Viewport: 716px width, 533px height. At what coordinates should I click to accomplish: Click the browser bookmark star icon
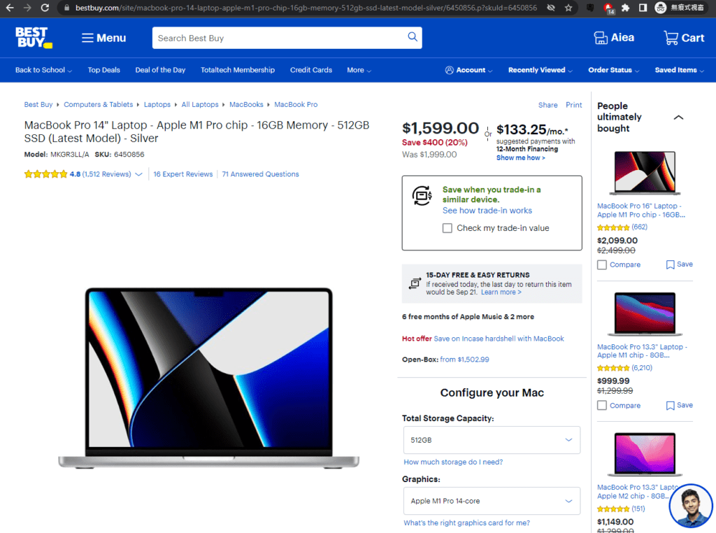pyautogui.click(x=568, y=8)
